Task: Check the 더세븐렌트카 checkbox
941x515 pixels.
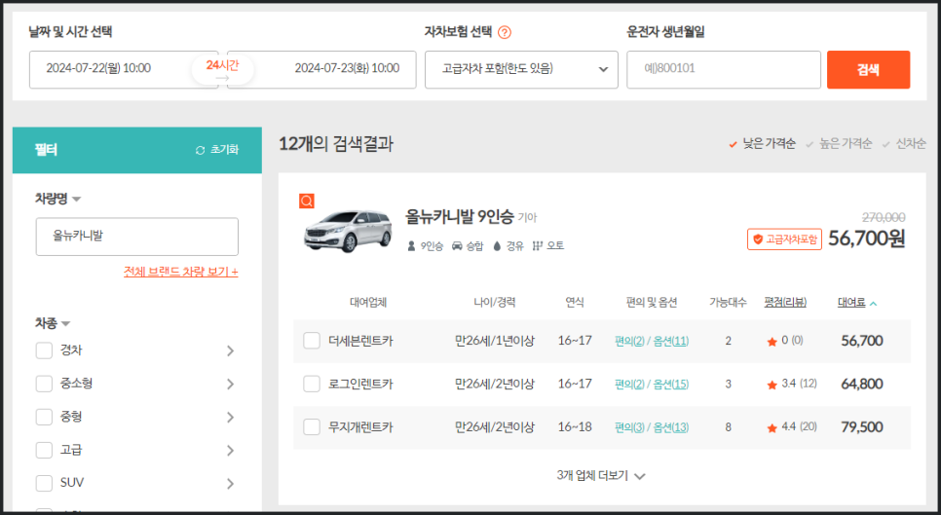Action: click(x=312, y=341)
